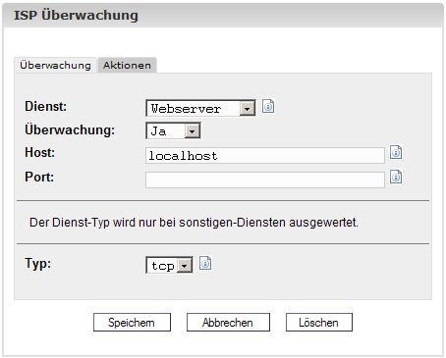This screenshot has height=358, width=446.
Task: Open the help icon next to Dienst dropdown
Action: [x=268, y=106]
